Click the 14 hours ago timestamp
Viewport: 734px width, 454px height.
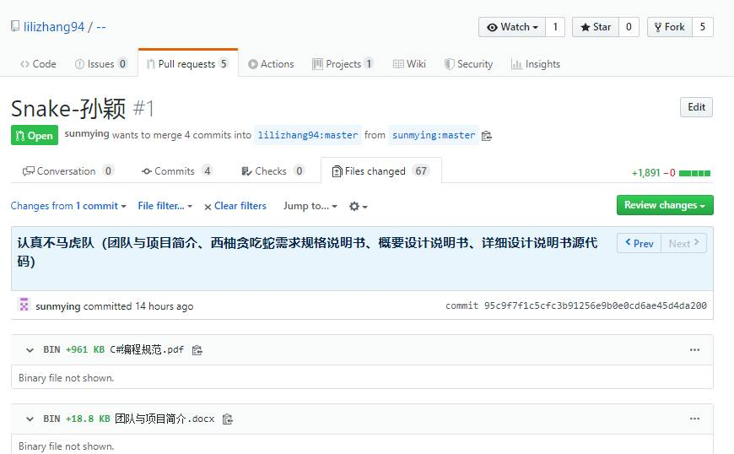(164, 306)
